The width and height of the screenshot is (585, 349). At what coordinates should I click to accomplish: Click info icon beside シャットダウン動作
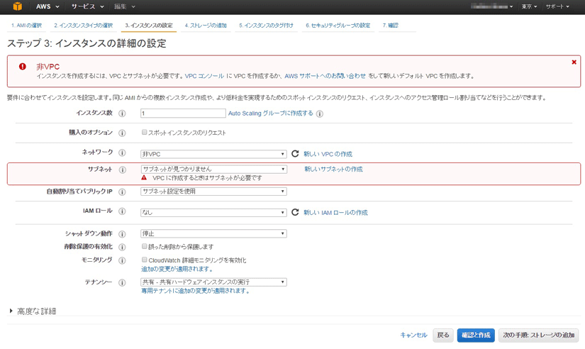coord(122,233)
